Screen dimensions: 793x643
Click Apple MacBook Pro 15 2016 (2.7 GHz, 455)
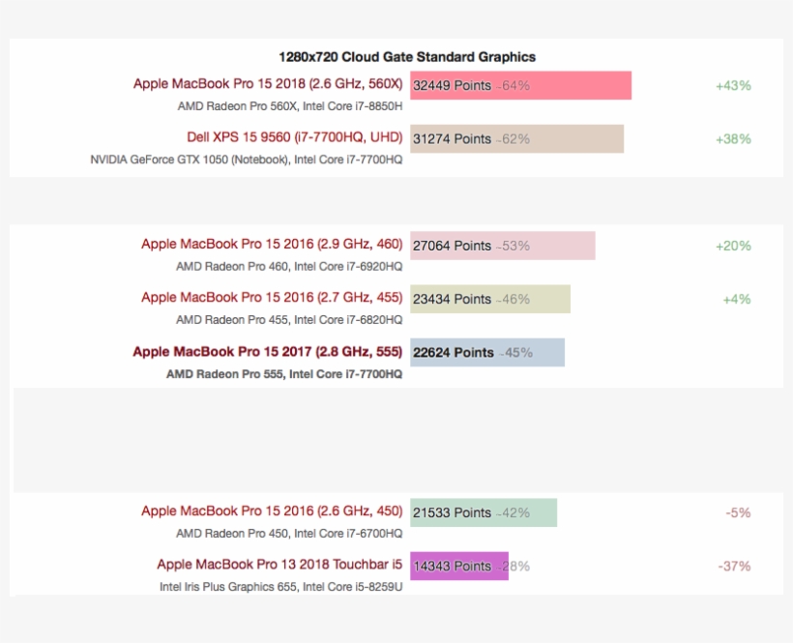tap(272, 297)
